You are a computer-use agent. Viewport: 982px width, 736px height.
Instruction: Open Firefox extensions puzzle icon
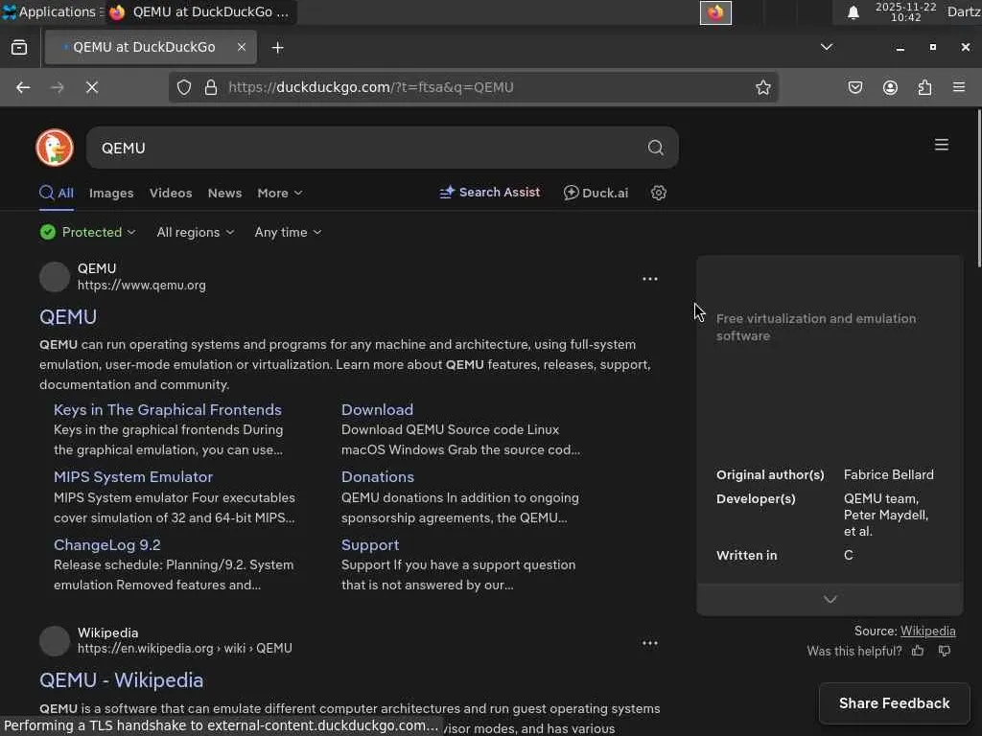pyautogui.click(x=924, y=87)
